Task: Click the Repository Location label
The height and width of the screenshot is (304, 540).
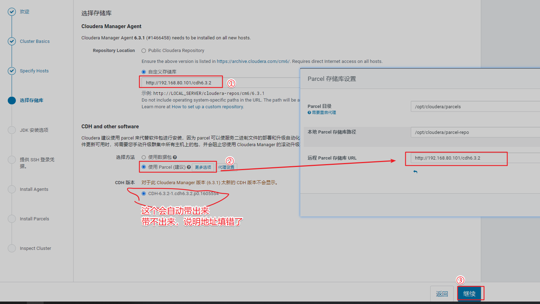Action: point(114,51)
